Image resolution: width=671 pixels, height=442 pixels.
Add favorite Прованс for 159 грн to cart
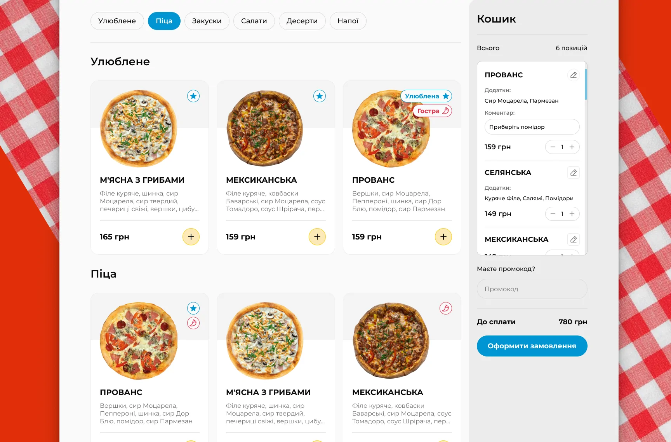coord(443,237)
